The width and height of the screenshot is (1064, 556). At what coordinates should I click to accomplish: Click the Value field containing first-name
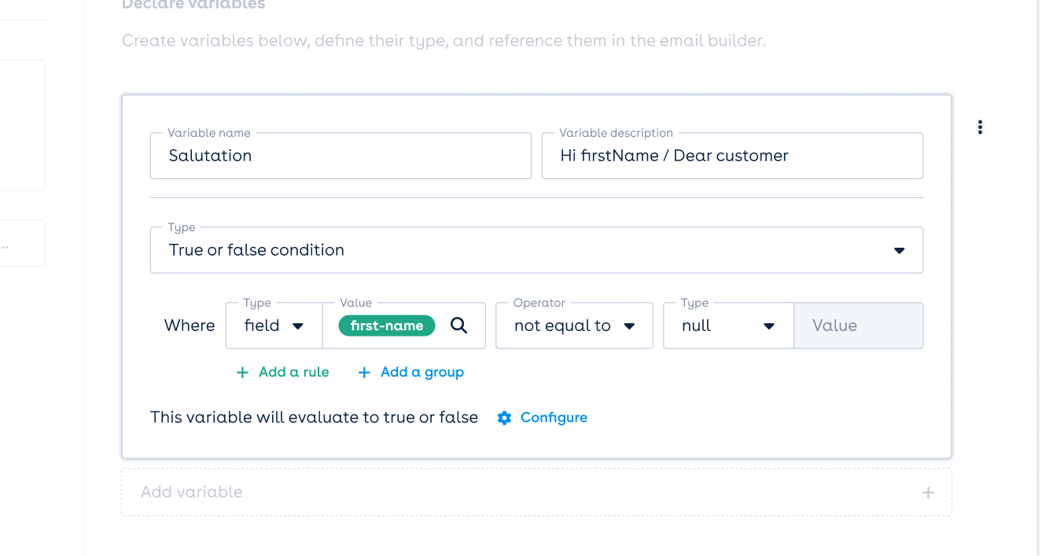[x=404, y=326]
